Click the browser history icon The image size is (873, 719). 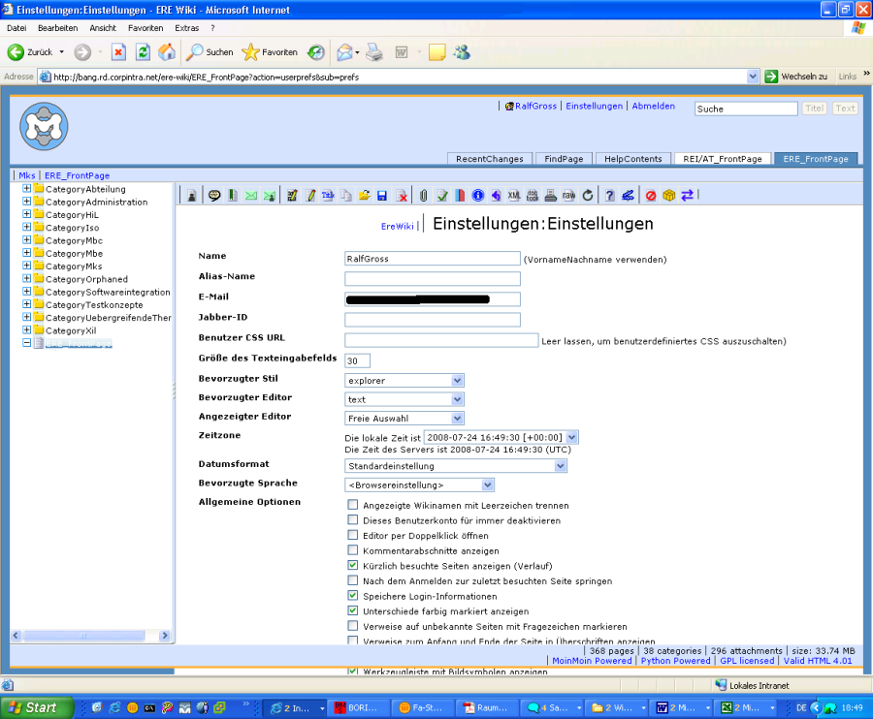click(316, 52)
